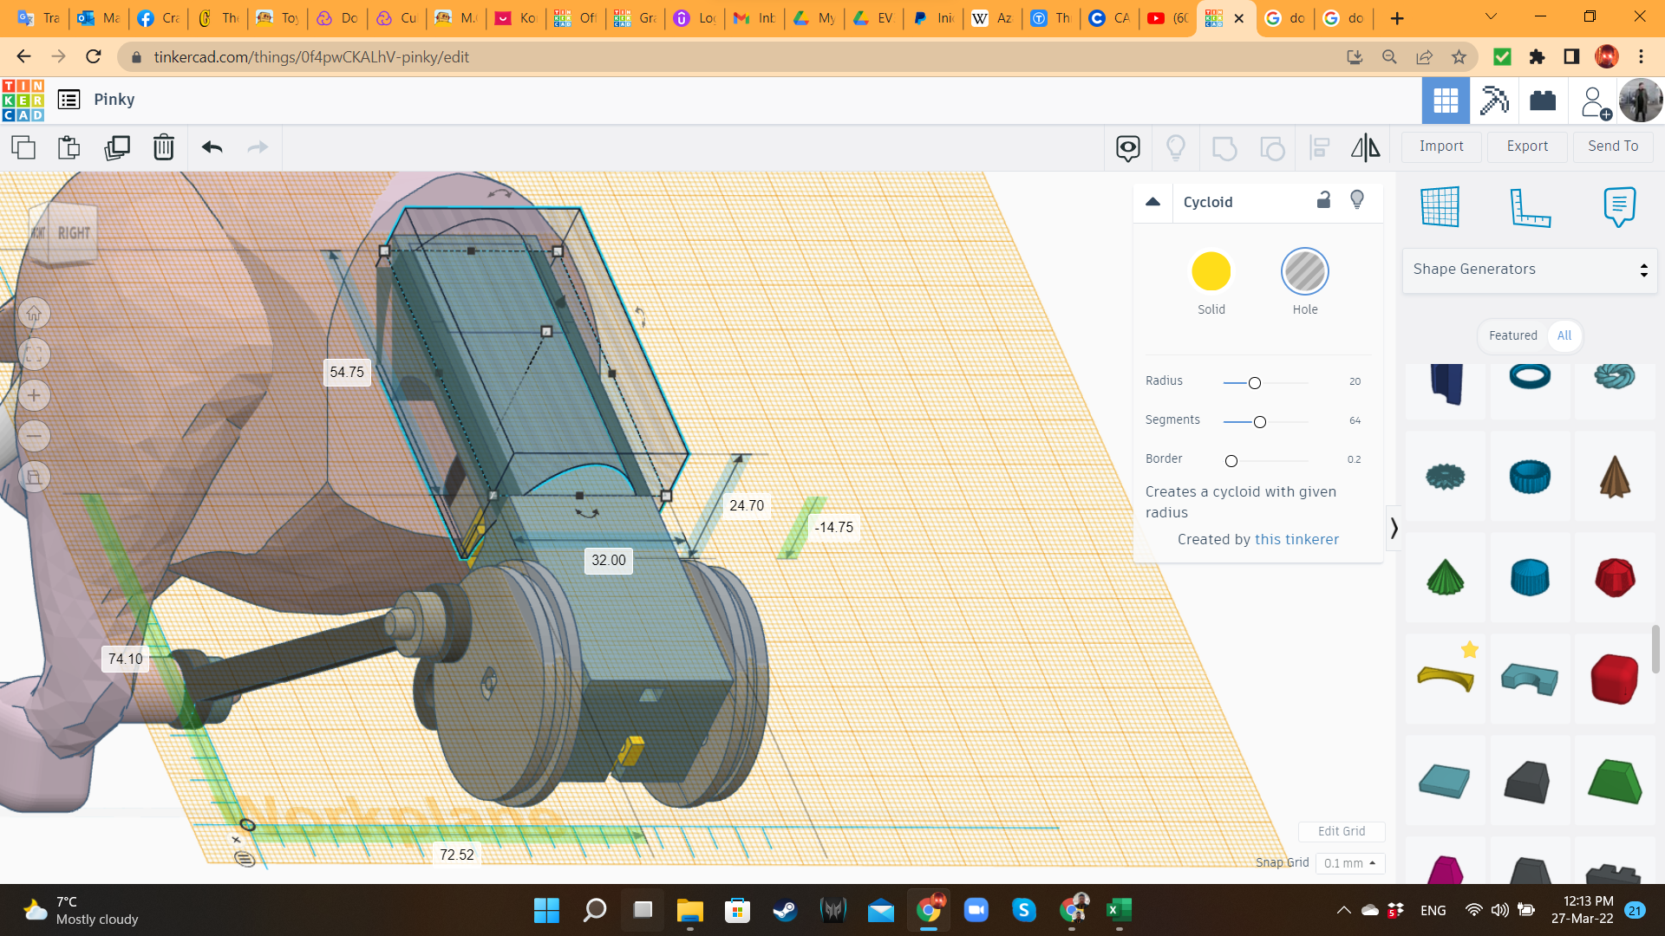Image resolution: width=1665 pixels, height=936 pixels.
Task: Set the Cycloid shape to Solid
Action: point(1211,272)
